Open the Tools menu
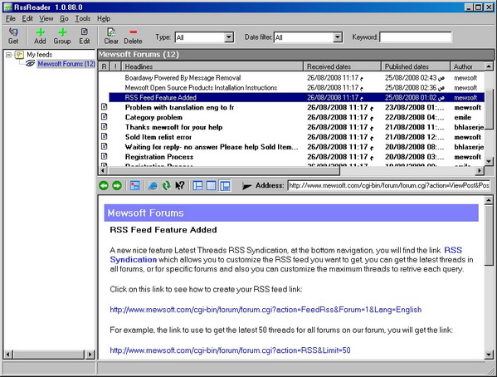Image resolution: width=497 pixels, height=377 pixels. click(83, 19)
